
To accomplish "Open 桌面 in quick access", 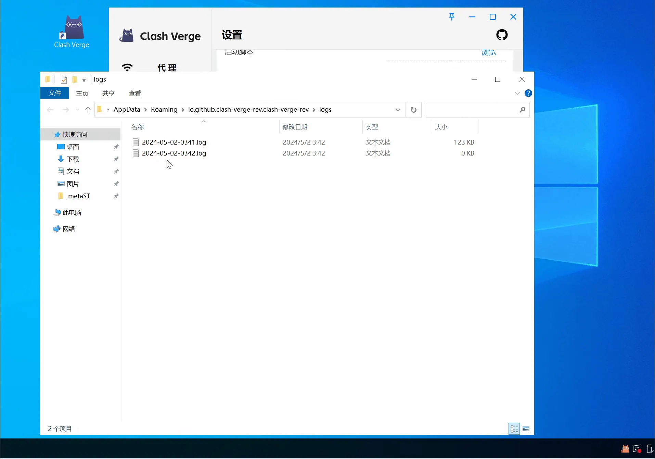I will pos(73,147).
